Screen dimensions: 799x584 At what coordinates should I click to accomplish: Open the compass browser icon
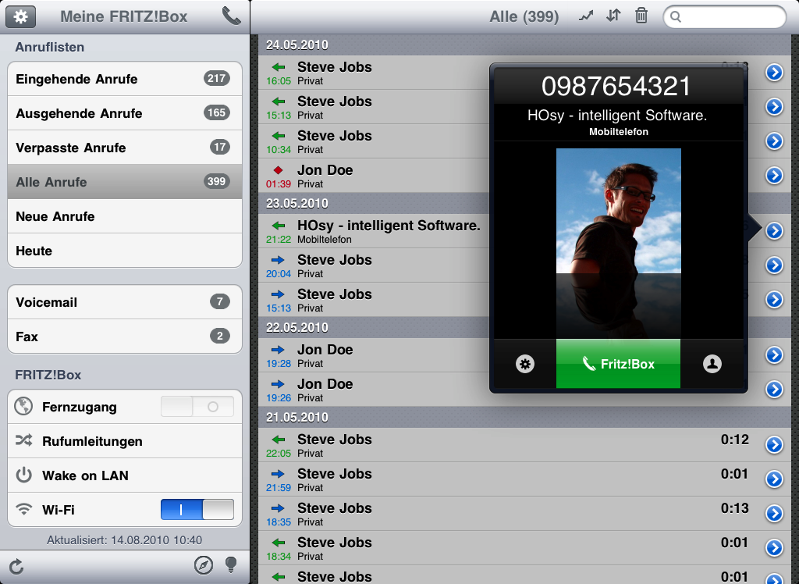203,565
